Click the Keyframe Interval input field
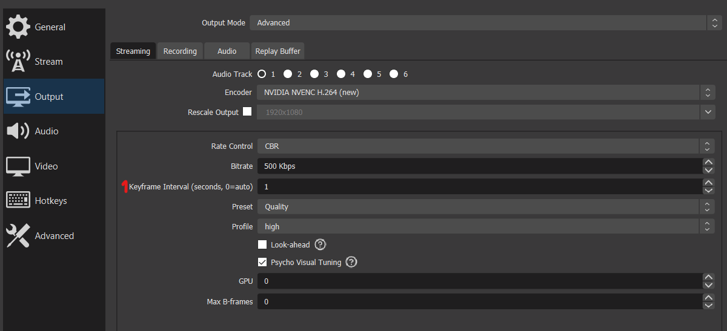This screenshot has height=331, width=727. [x=479, y=187]
